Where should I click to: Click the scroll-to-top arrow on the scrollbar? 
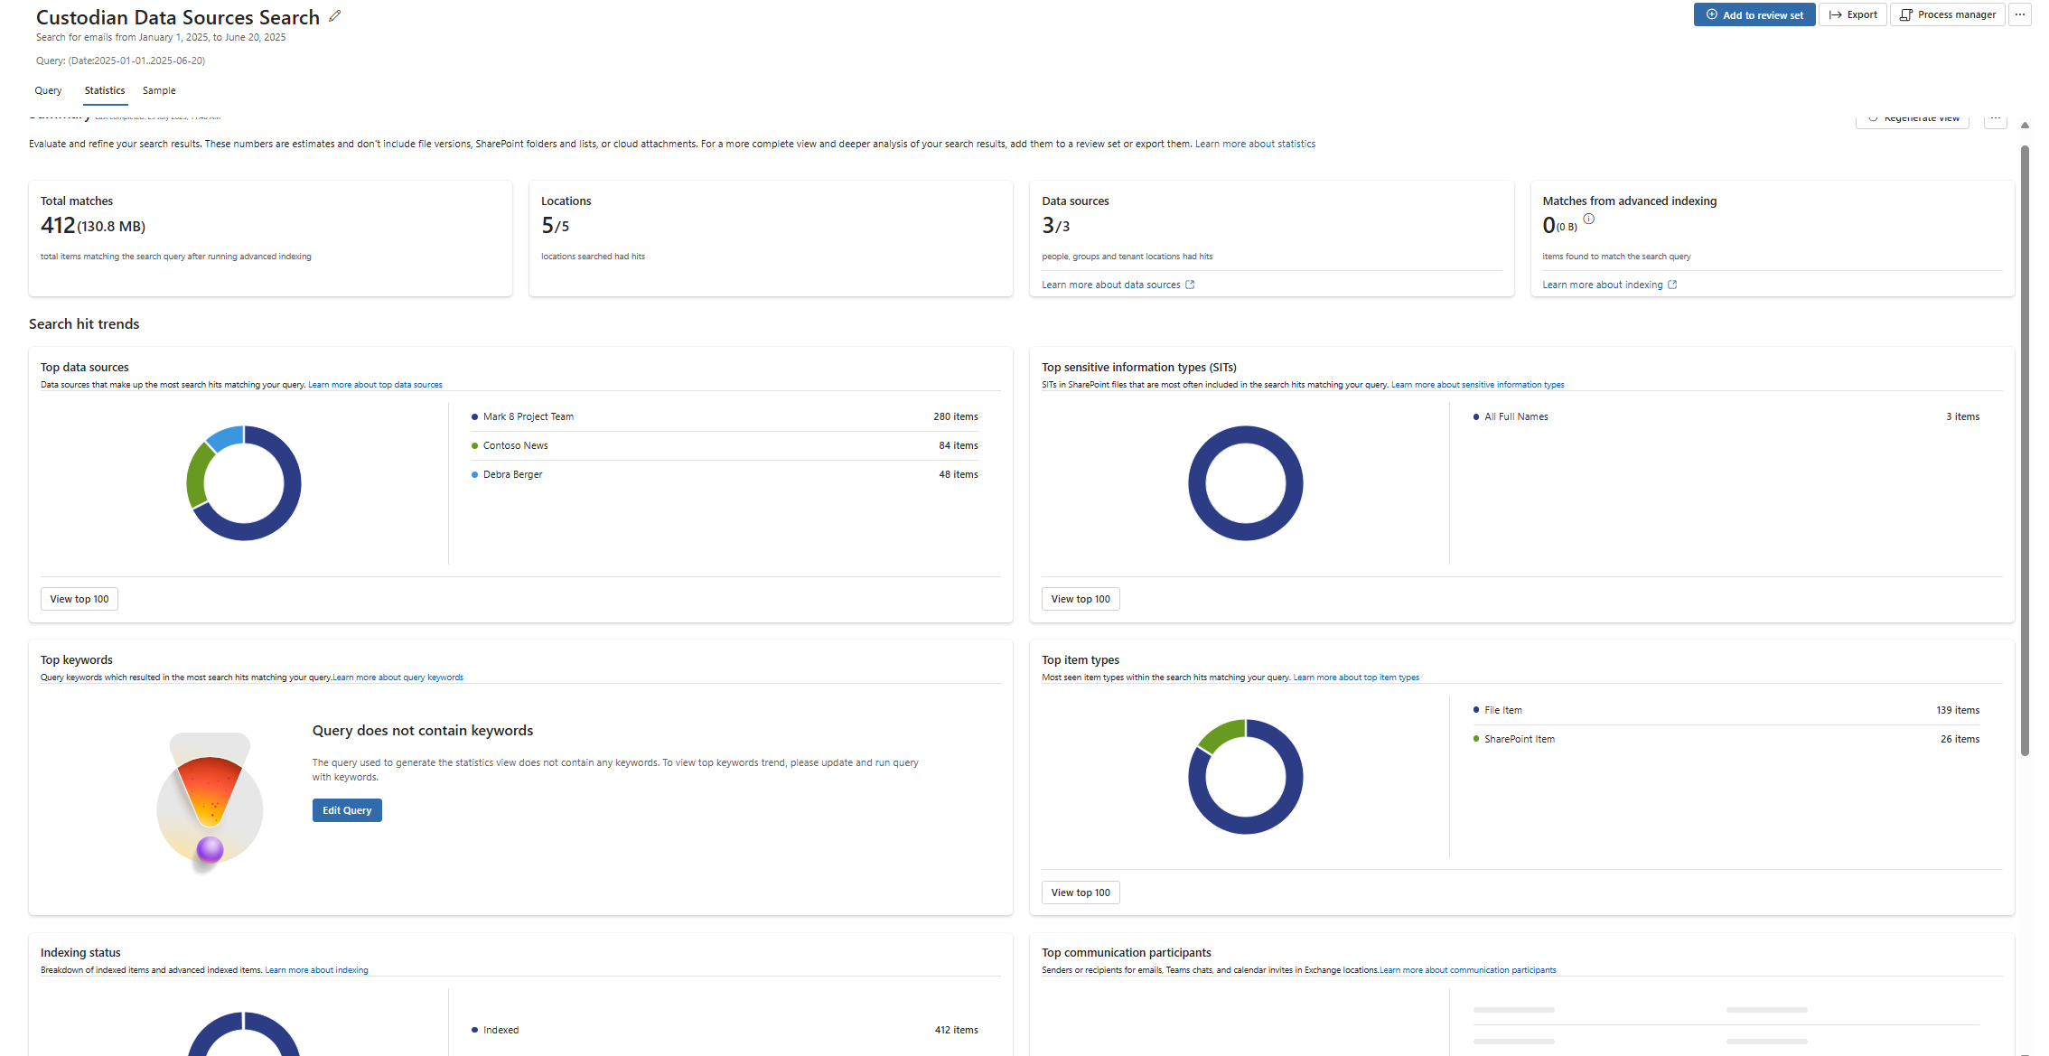pyautogui.click(x=2025, y=125)
